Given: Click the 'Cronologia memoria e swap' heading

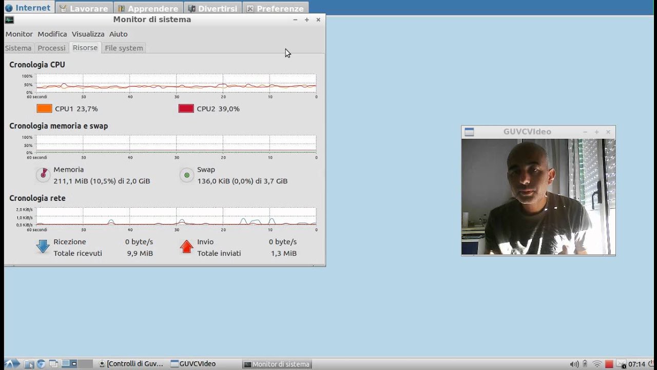Looking at the screenshot, I should click(59, 126).
